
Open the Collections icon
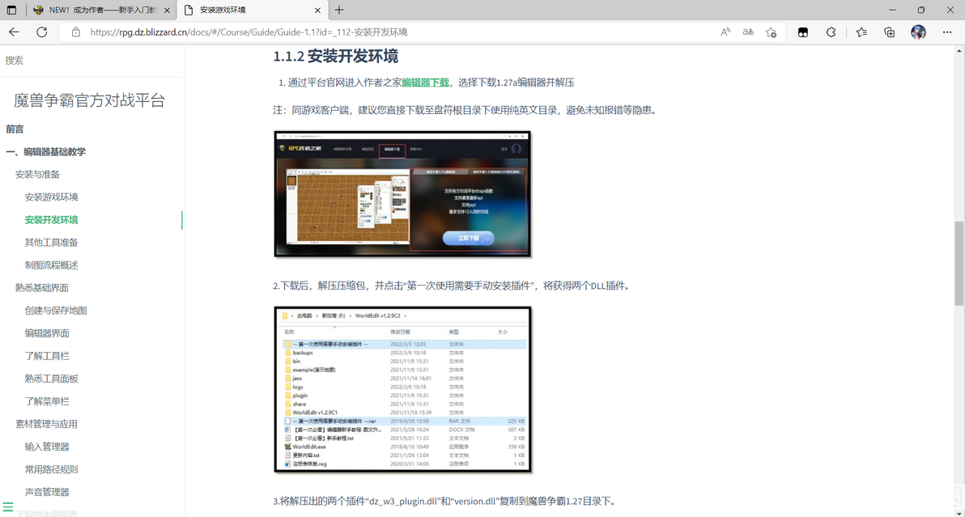coord(889,32)
